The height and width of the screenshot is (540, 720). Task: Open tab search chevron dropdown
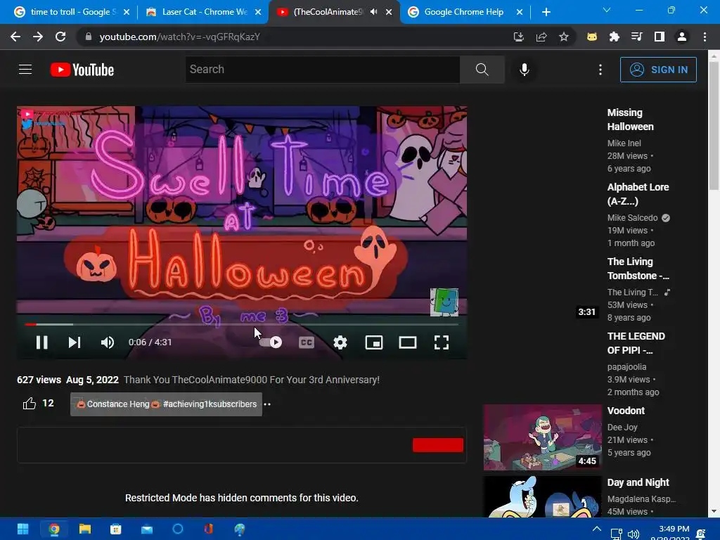(607, 10)
